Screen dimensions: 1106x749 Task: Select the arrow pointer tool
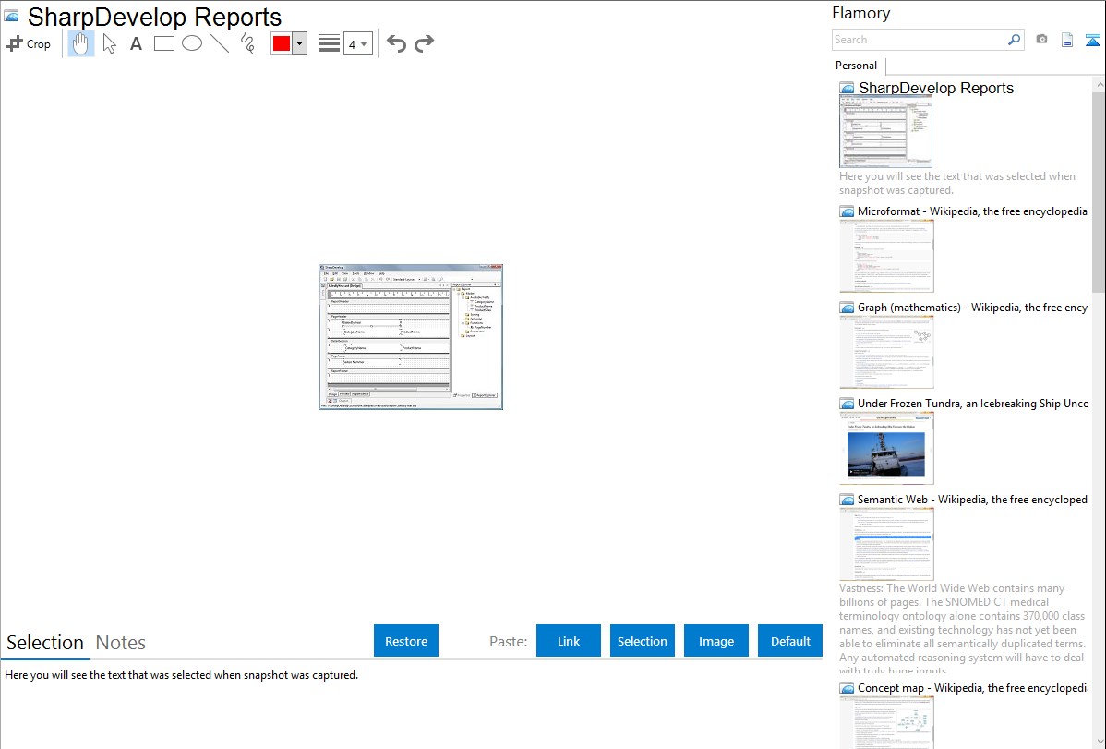pyautogui.click(x=109, y=43)
